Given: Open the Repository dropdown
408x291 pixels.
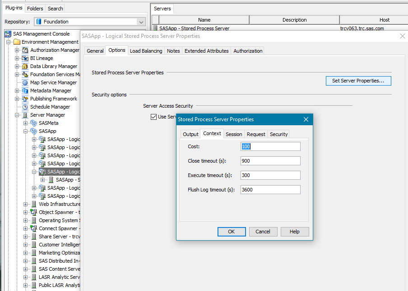Looking at the screenshot, I should [x=141, y=22].
